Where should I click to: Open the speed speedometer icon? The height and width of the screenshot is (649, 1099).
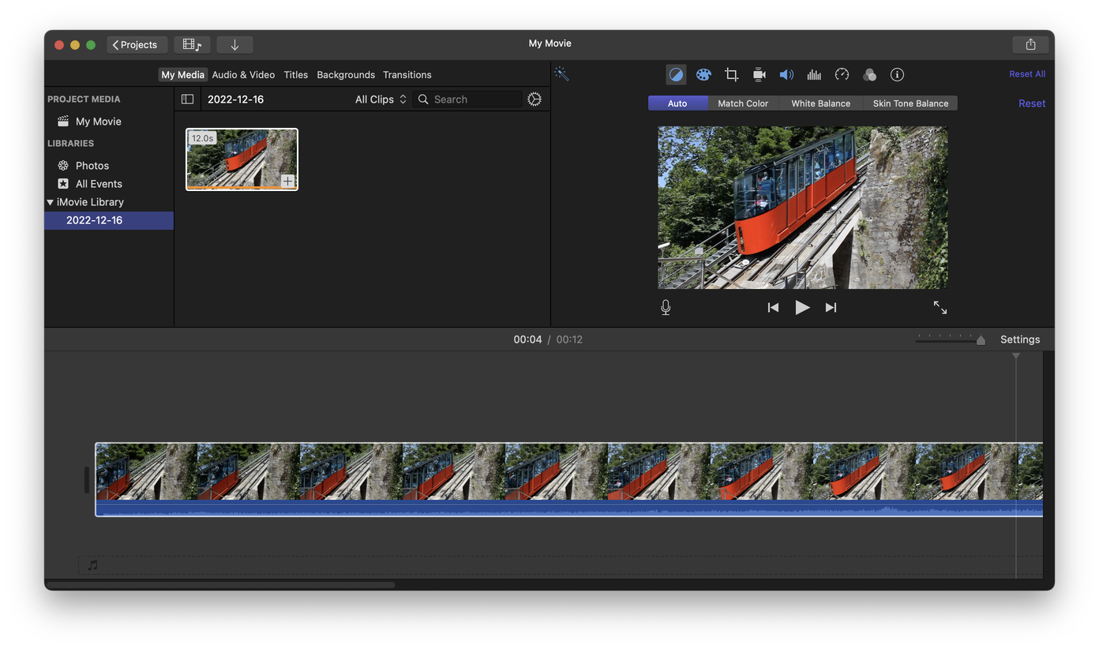pos(842,74)
